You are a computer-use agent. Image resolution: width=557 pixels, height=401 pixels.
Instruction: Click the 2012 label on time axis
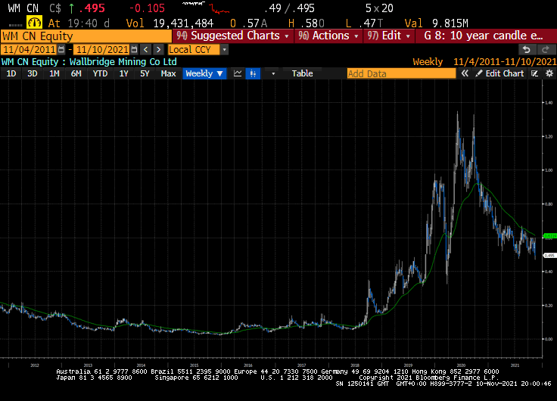tap(35, 365)
